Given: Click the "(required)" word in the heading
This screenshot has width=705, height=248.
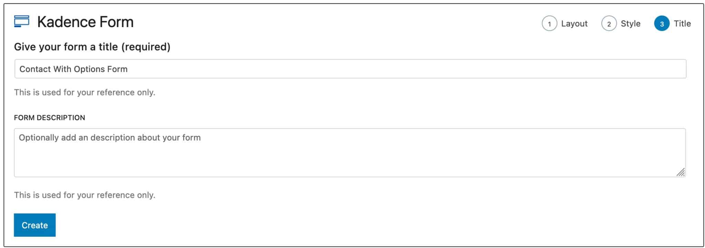Looking at the screenshot, I should [146, 47].
